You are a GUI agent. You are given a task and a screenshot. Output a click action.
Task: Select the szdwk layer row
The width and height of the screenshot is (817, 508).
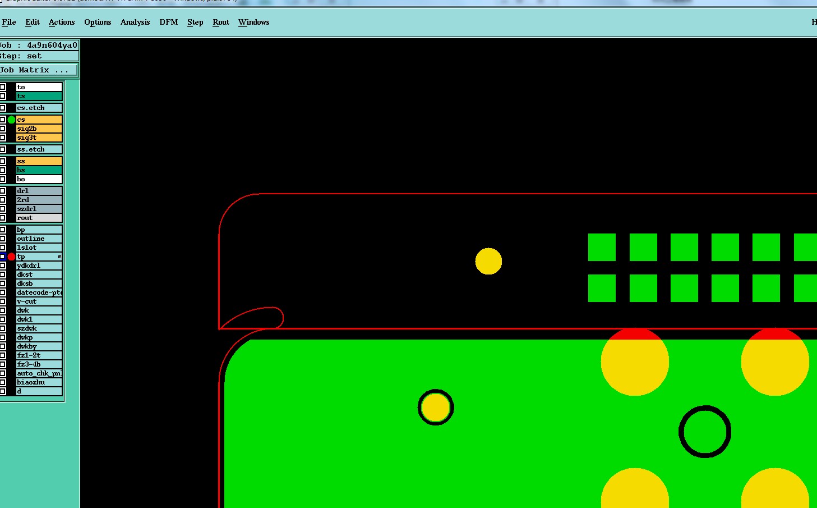click(x=39, y=328)
